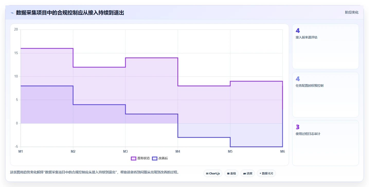This screenshot has width=369, height=187.
Task: Click the 阶段变化 label in header
Action: pos(352,13)
